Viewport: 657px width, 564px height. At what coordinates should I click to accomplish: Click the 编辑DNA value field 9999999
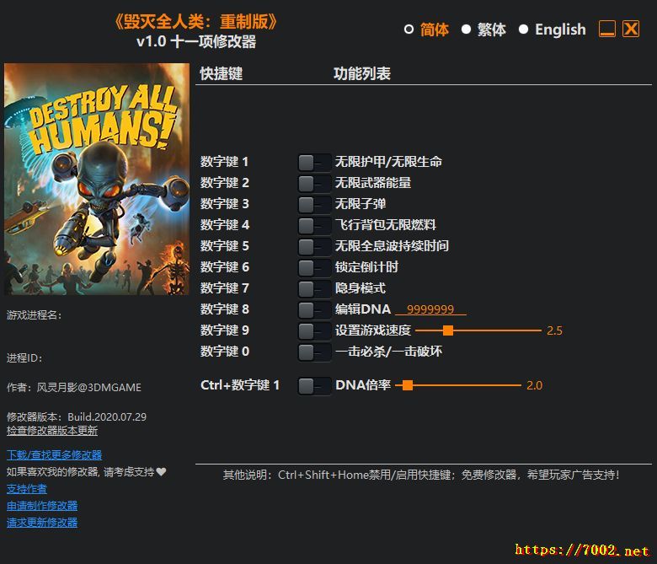[430, 309]
